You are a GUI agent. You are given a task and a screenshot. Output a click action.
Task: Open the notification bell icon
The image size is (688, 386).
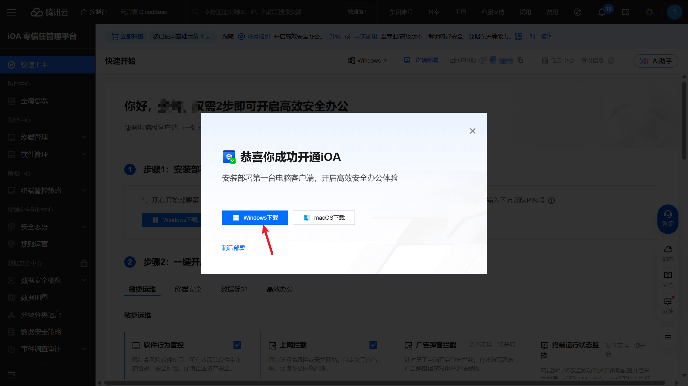click(601, 12)
